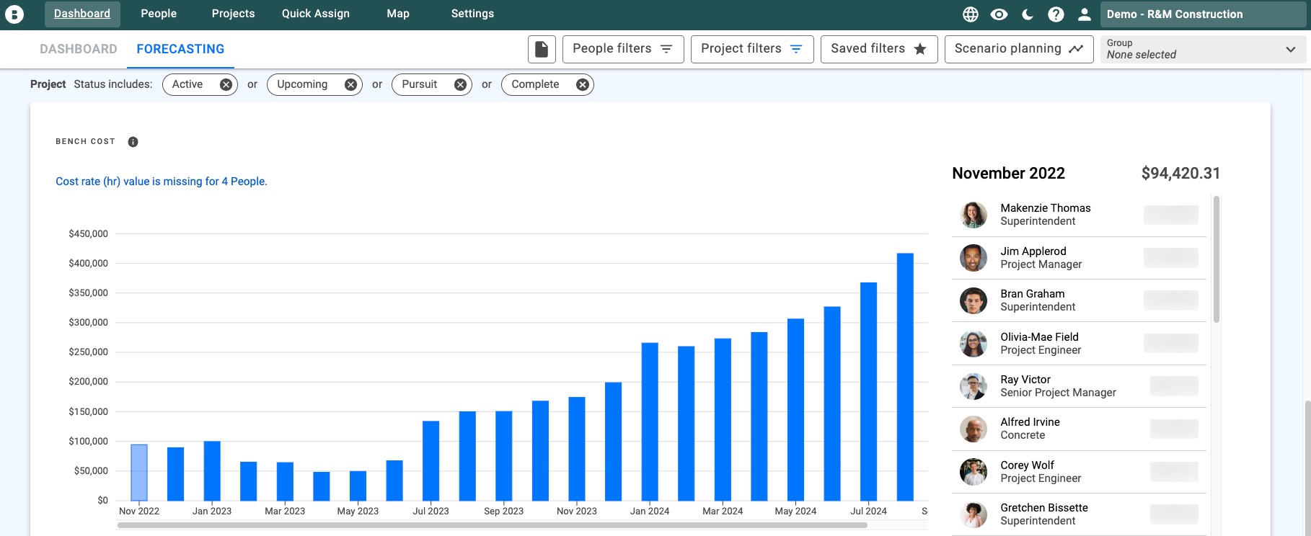
Task: Switch to the DASHBOARD tab
Action: [x=79, y=49]
